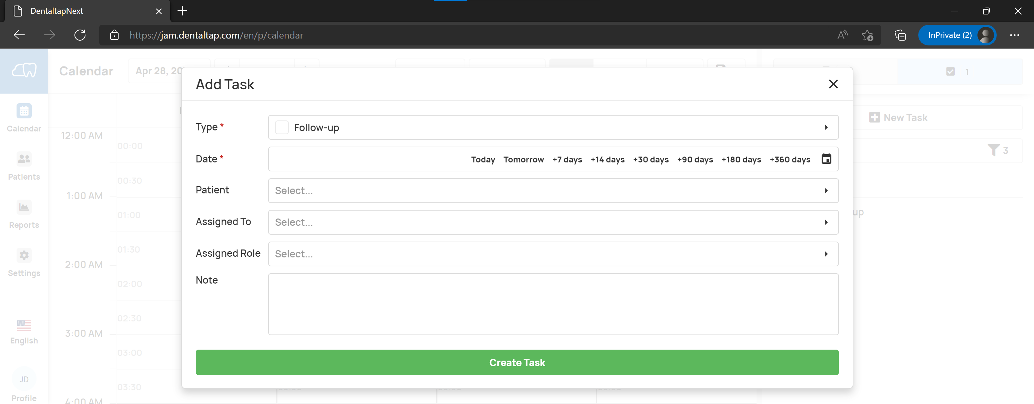Viewport: 1034px width, 404px height.
Task: Choose the +14 days shortcut
Action: (607, 160)
